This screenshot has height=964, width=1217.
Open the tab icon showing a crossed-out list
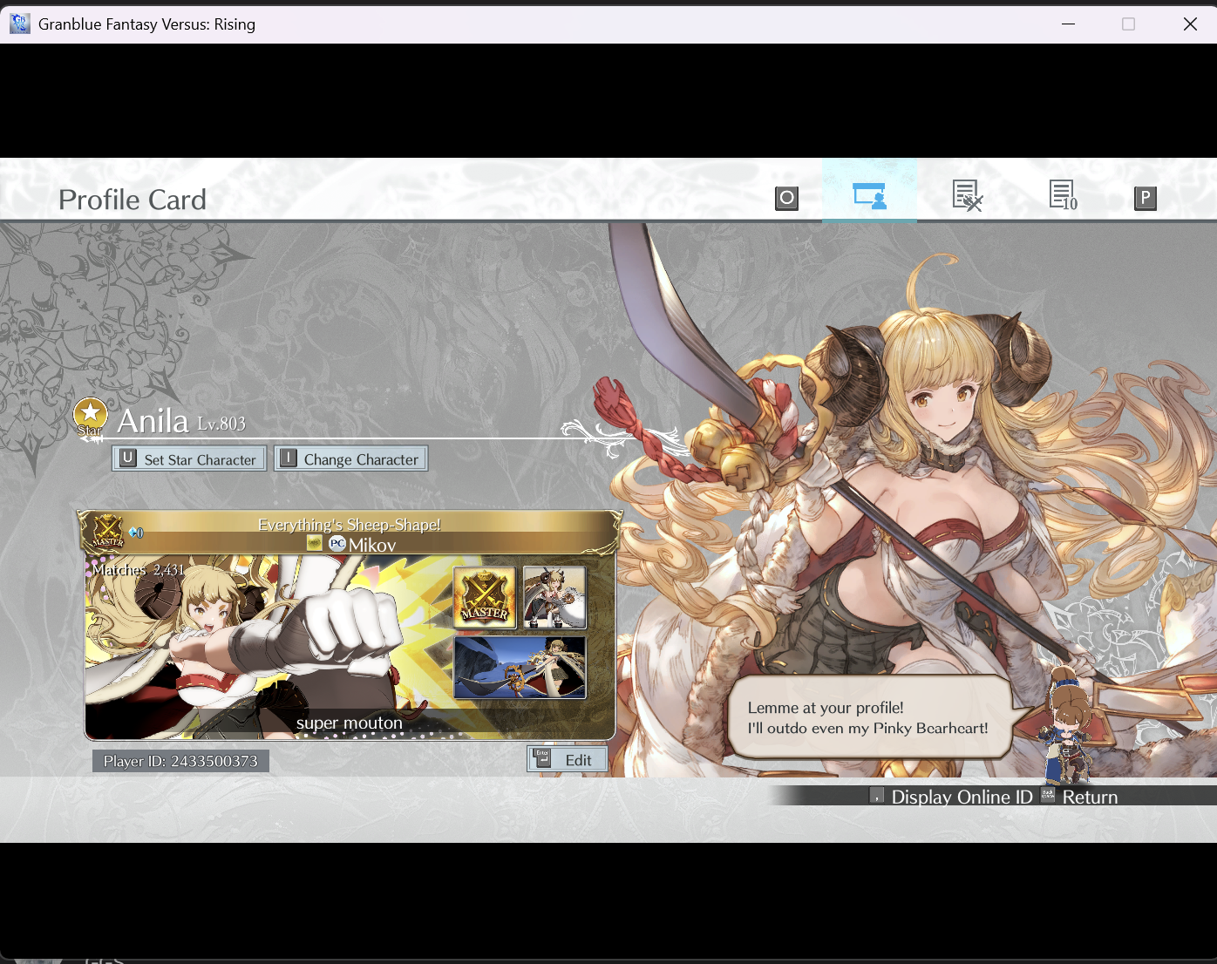click(967, 196)
